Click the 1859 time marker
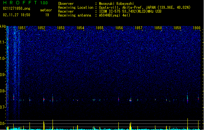204x130 pixels. click(177, 28)
